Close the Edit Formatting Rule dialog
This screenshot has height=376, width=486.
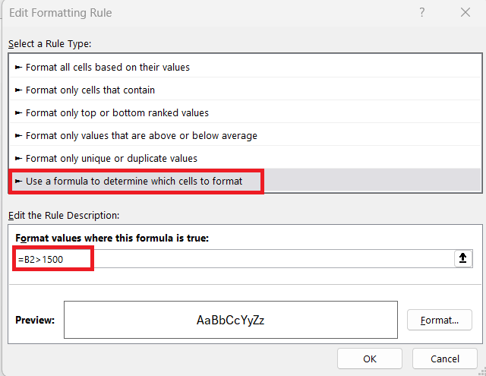coord(465,12)
